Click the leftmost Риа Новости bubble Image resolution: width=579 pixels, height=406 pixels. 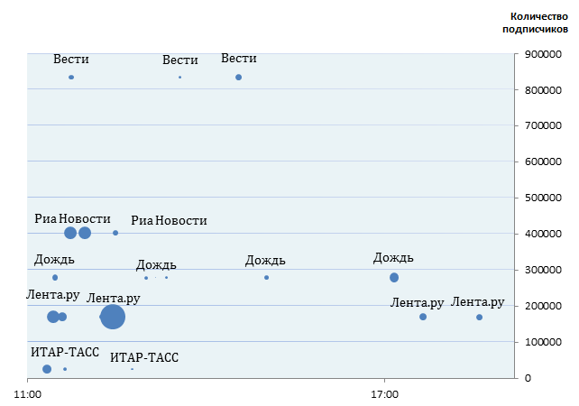(x=70, y=233)
